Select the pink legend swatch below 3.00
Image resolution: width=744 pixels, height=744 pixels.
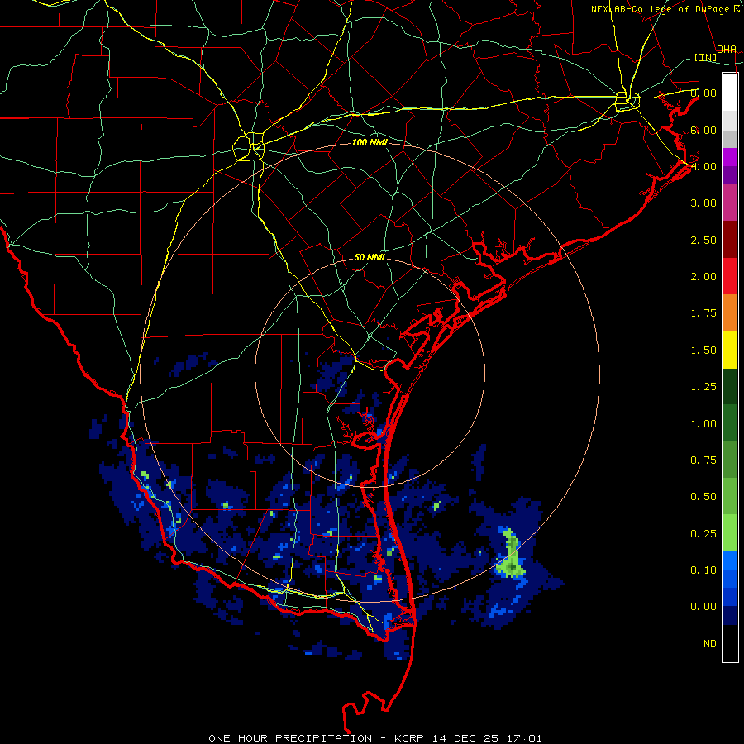730,203
